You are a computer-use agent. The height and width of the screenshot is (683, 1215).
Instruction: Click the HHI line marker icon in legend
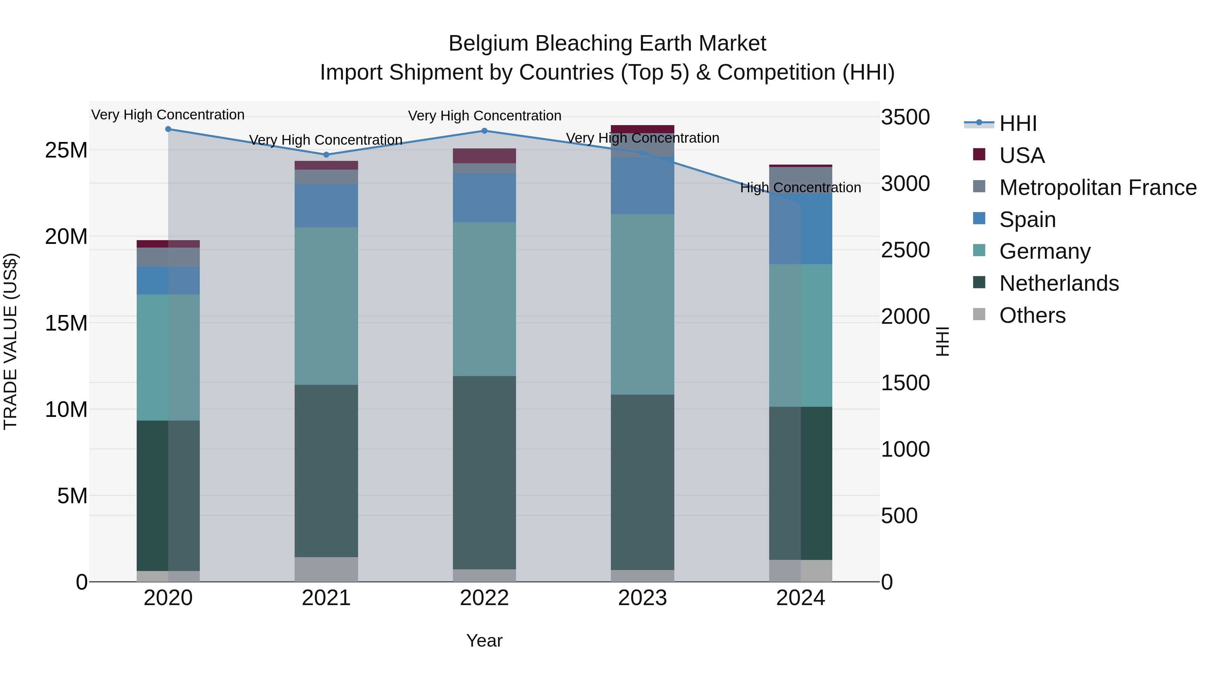click(979, 122)
